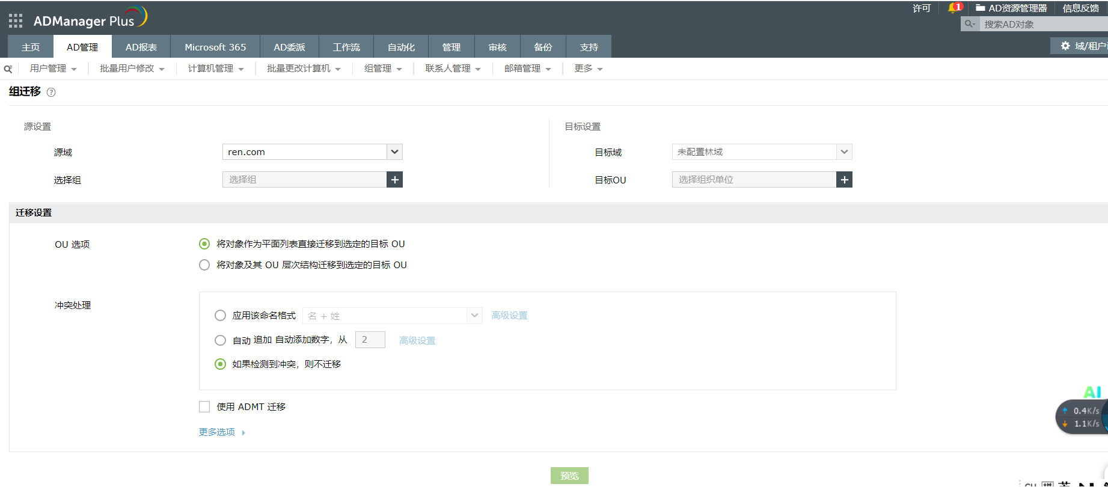The width and height of the screenshot is (1108, 487).
Task: Click the green 预览 button
Action: pos(569,476)
